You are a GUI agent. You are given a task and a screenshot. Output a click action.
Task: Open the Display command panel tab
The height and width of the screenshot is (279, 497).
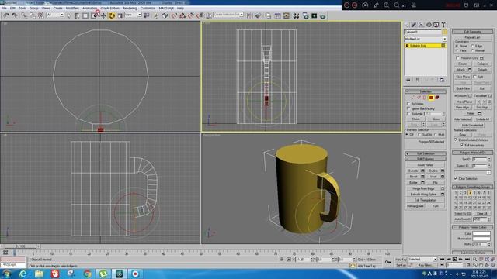(x=436, y=25)
